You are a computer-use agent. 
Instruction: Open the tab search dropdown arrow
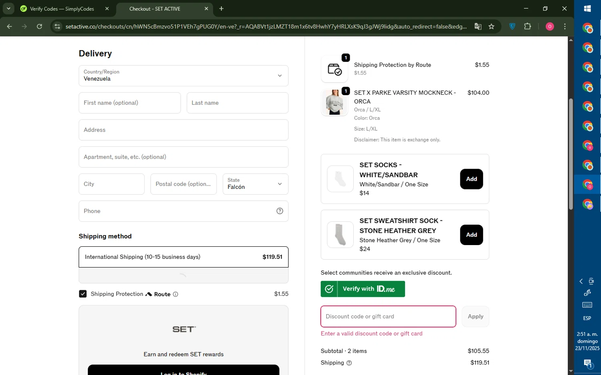[x=8, y=8]
